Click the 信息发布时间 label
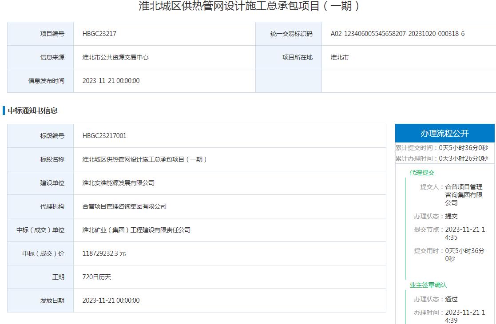The width and height of the screenshot is (496, 324). (x=46, y=81)
